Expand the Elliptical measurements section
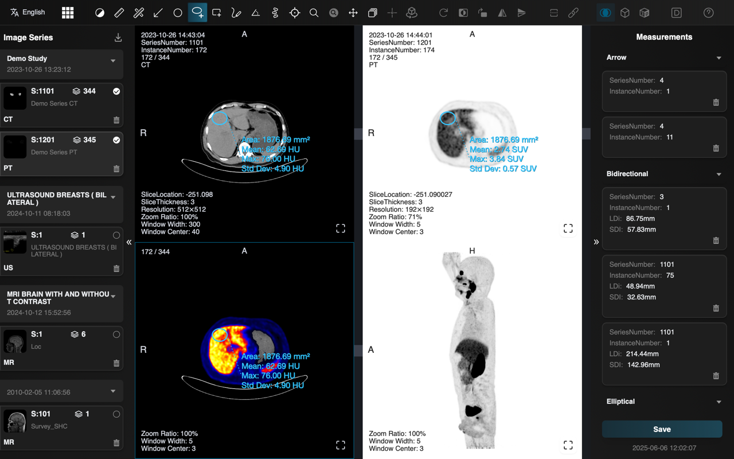 [x=719, y=401]
